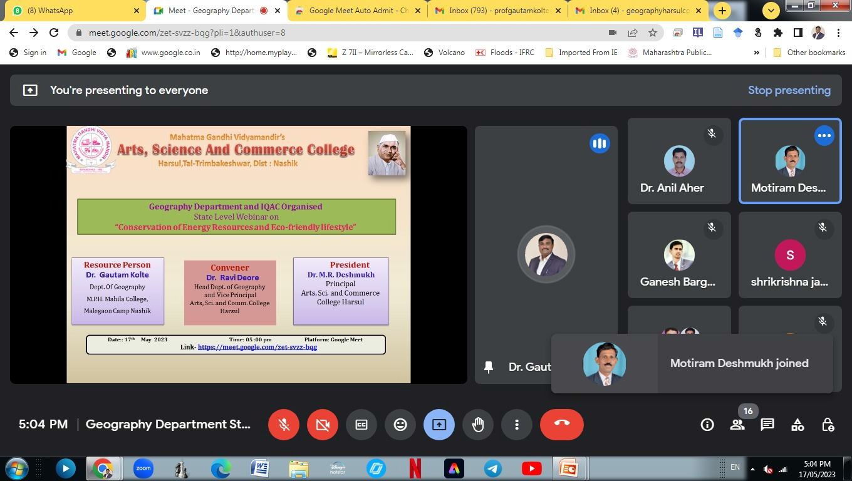Reload the Meet page
This screenshot has width=852, height=481.
click(54, 33)
